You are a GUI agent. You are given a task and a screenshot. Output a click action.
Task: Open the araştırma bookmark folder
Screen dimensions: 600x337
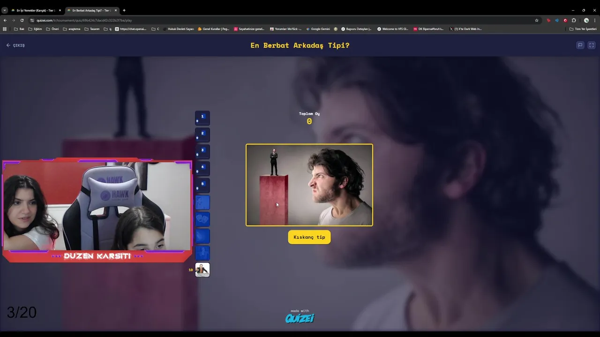(x=72, y=29)
